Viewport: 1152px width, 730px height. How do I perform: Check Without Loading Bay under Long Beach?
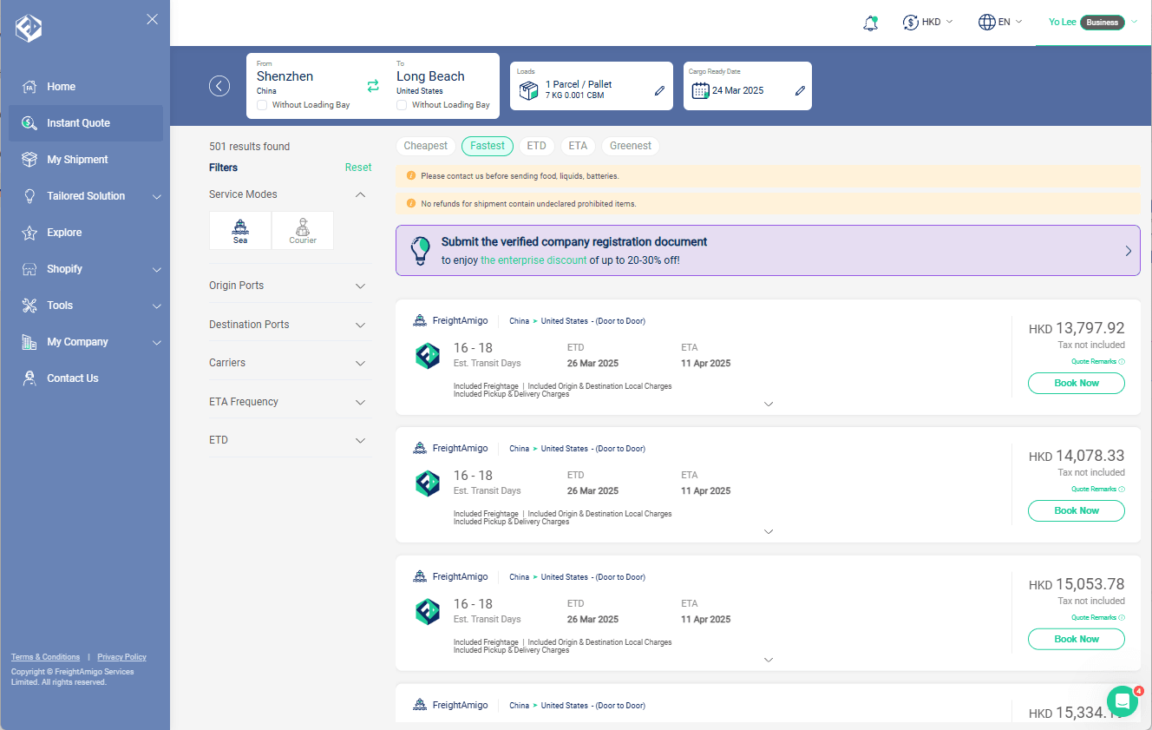point(402,105)
